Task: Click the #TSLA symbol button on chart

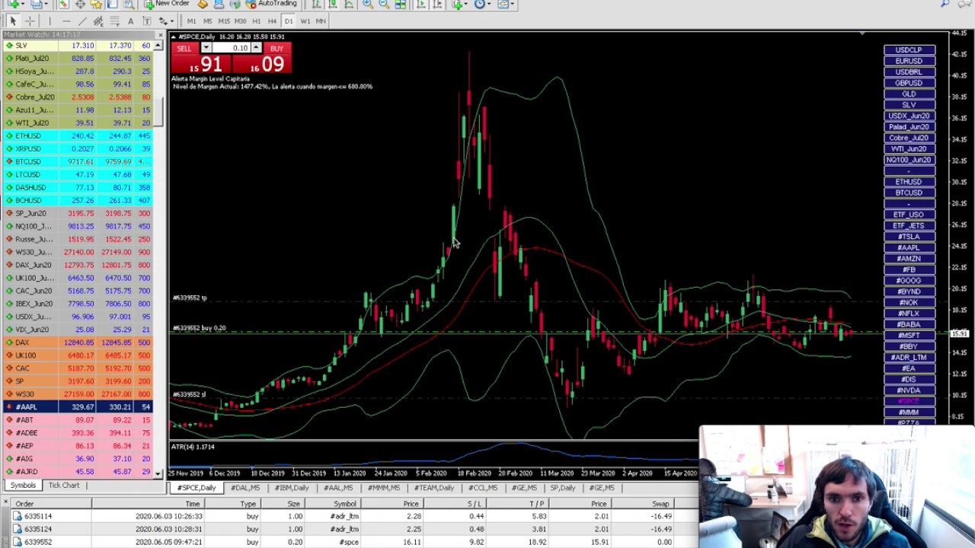Action: tap(909, 237)
